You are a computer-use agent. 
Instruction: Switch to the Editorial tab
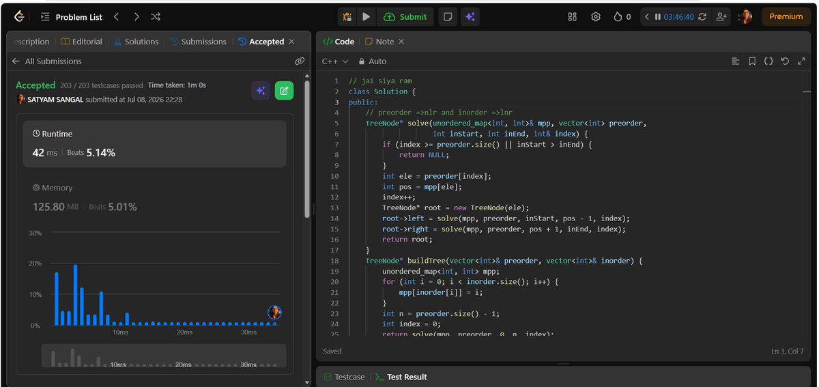81,42
